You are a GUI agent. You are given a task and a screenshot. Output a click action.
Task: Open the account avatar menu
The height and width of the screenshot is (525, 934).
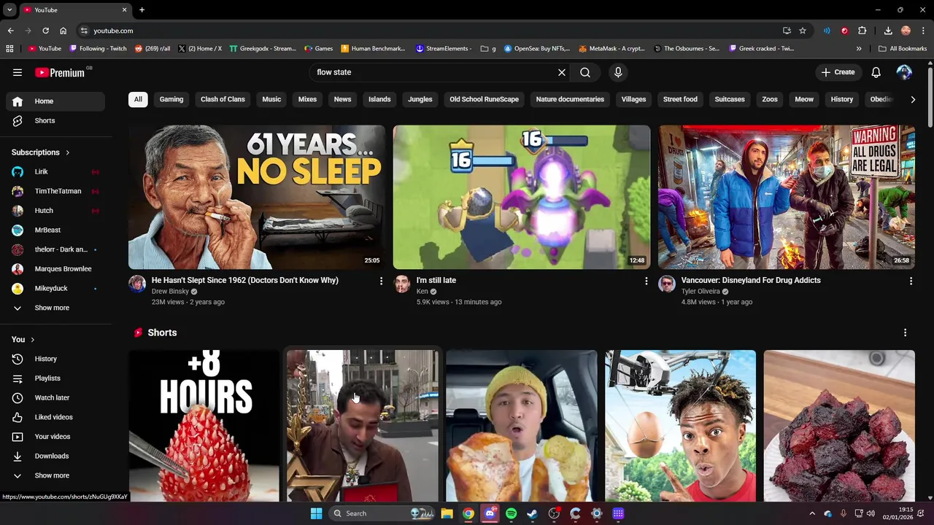point(904,72)
